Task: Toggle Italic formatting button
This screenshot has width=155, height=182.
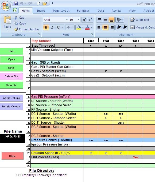Action: pyautogui.click(x=52, y=27)
